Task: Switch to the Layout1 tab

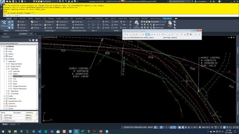Action: point(12,124)
